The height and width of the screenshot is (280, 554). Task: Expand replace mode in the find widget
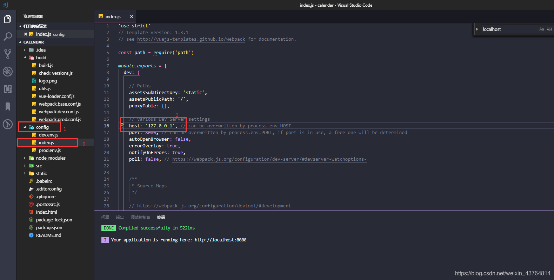[x=477, y=29]
